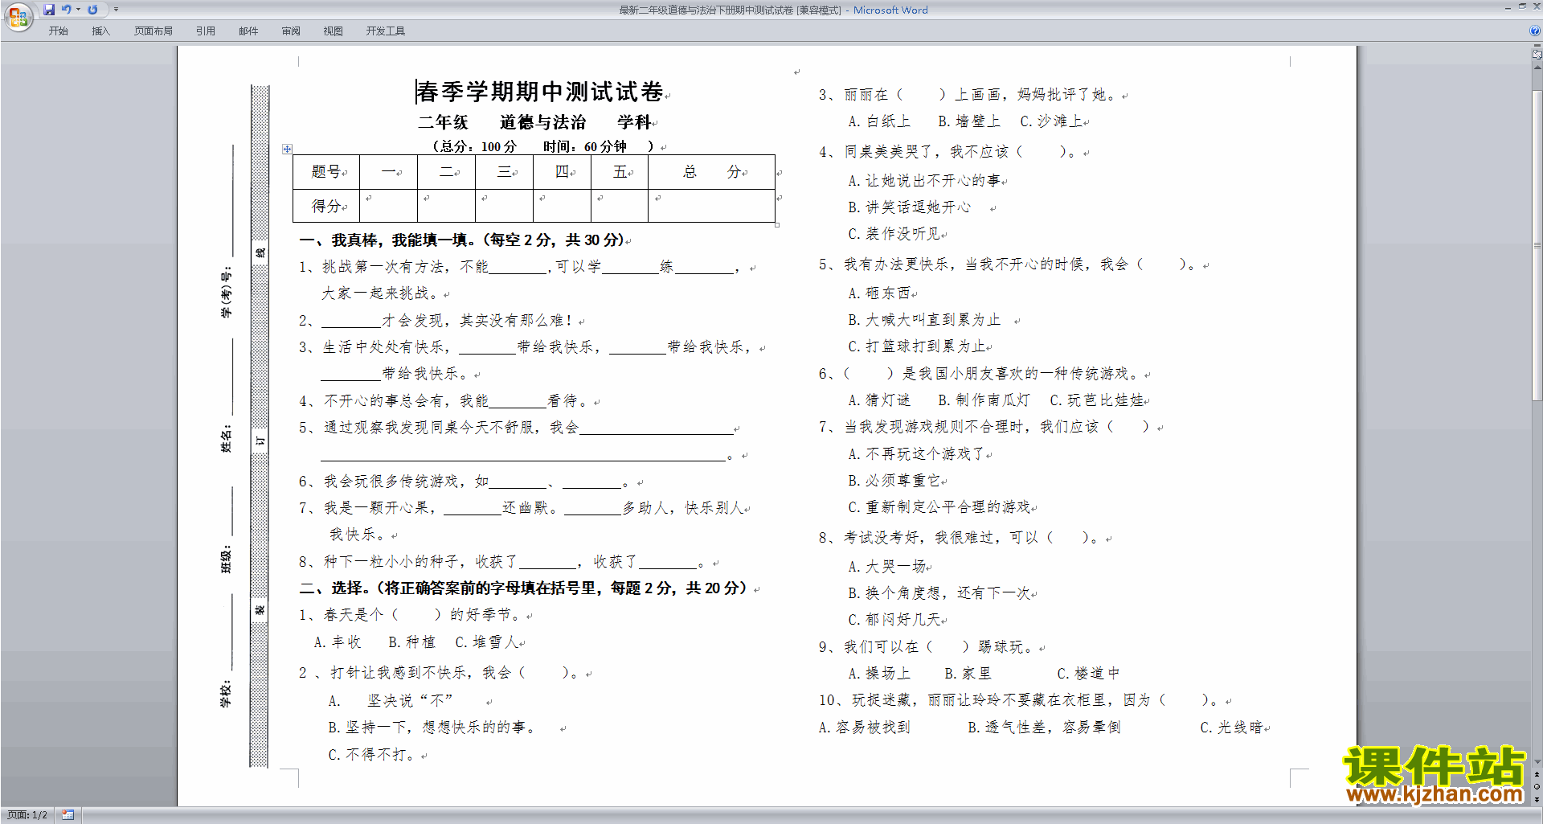Image resolution: width=1543 pixels, height=824 pixels.
Task: Click option A. 猜灯谜
Action: [x=879, y=400]
